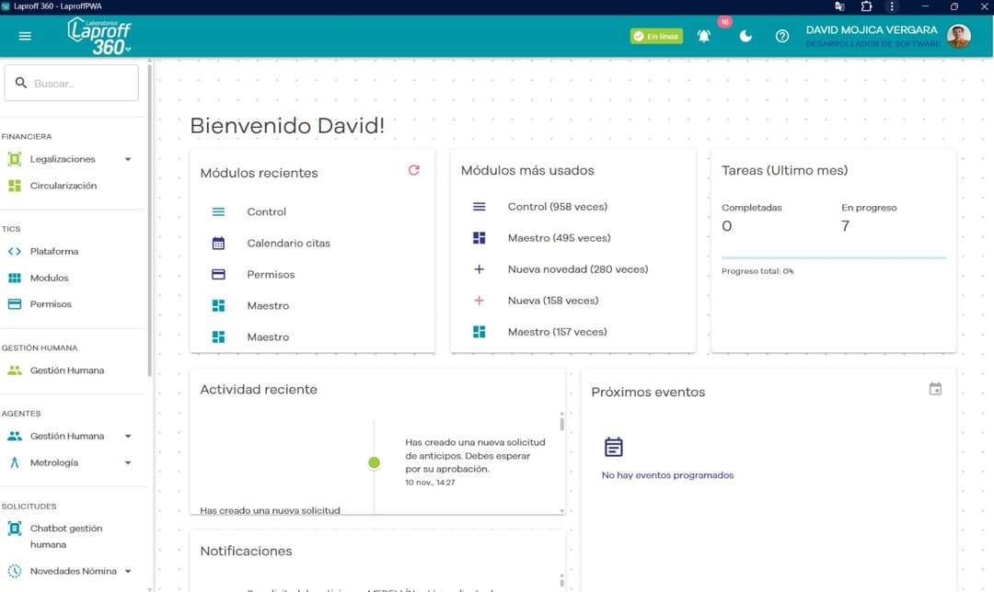994x592 pixels.
Task: Expand Gestión Humana under Agentes
Action: click(x=128, y=436)
